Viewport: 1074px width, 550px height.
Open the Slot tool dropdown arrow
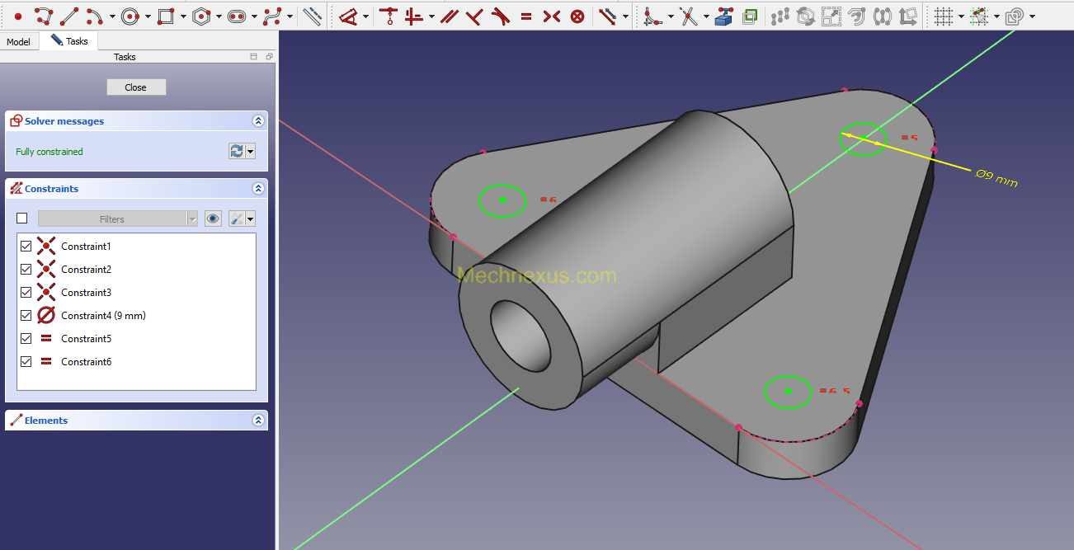(x=254, y=16)
